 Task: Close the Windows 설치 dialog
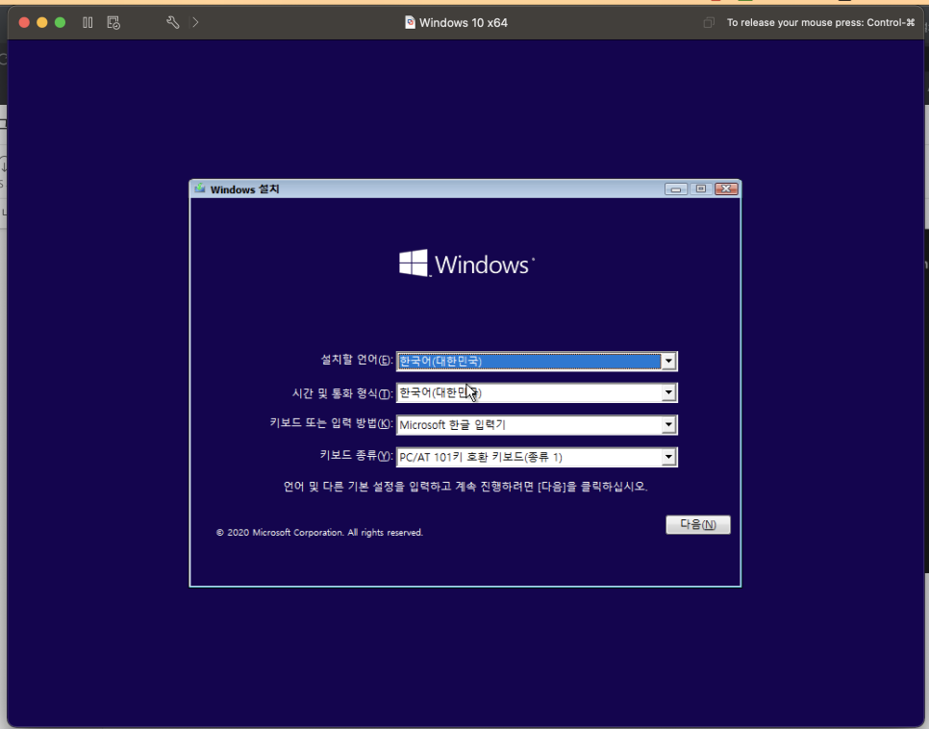point(726,189)
